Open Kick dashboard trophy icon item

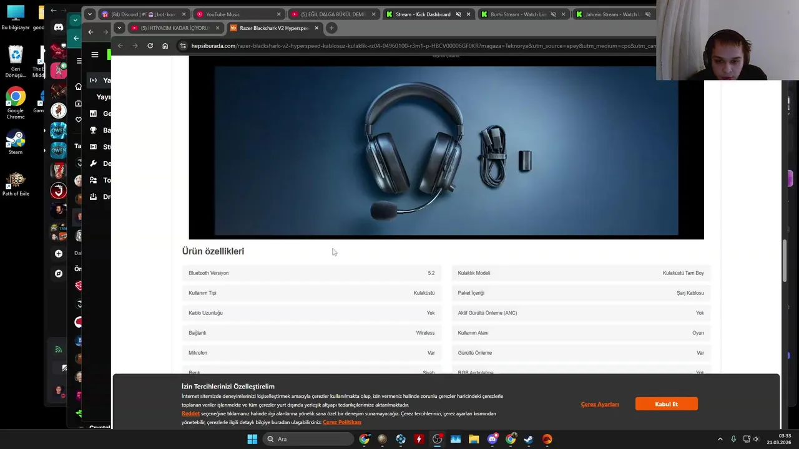93,130
